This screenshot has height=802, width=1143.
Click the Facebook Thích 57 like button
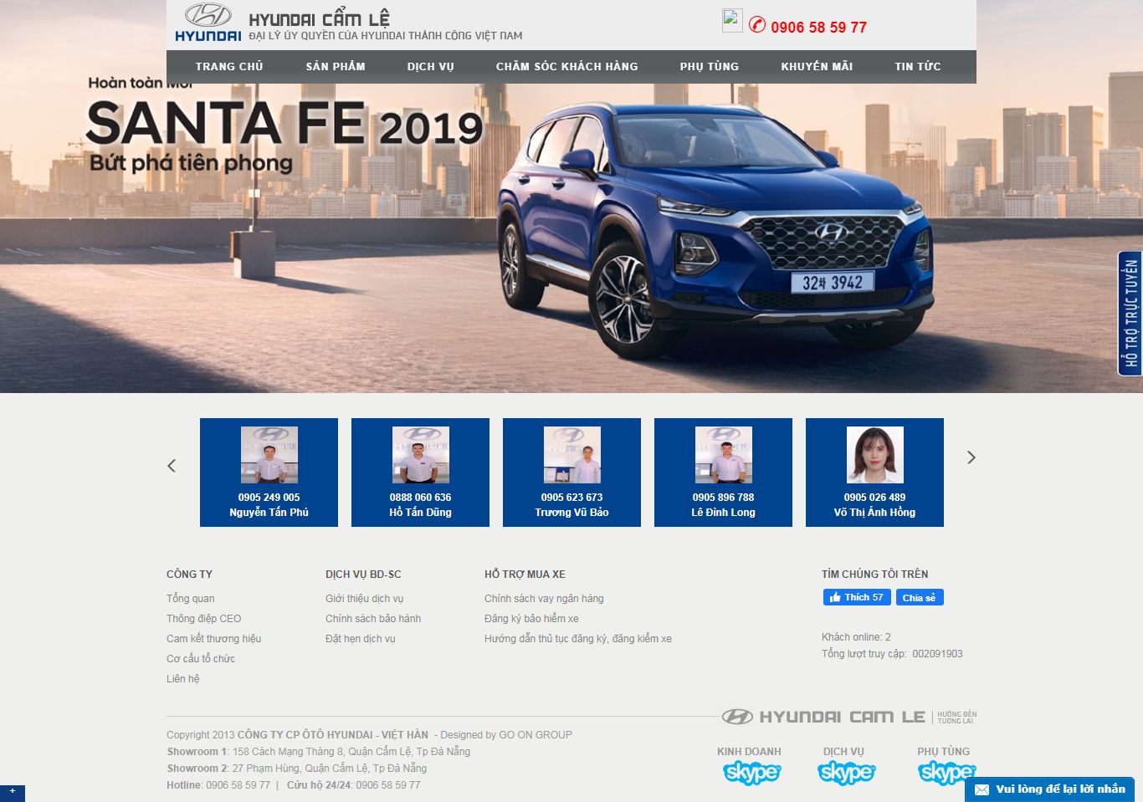(857, 597)
